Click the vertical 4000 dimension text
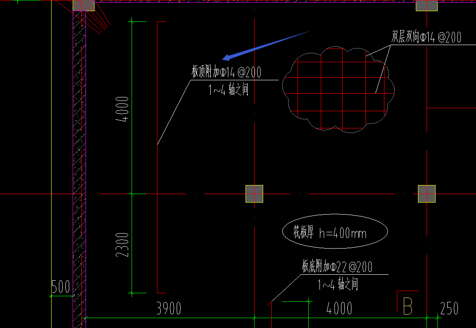 pos(123,109)
